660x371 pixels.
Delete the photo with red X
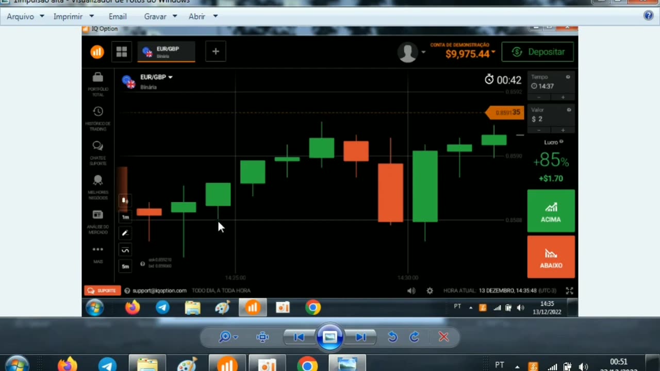click(x=443, y=337)
